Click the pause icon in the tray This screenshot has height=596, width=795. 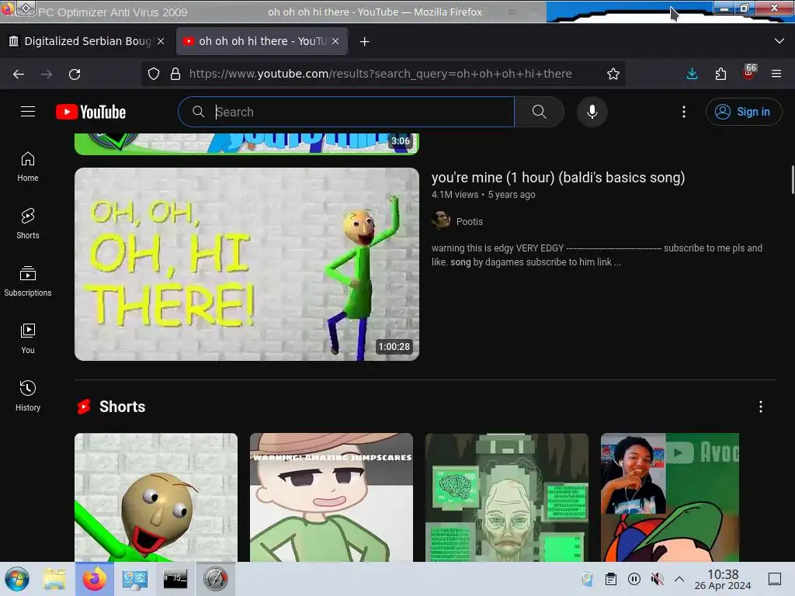634,579
